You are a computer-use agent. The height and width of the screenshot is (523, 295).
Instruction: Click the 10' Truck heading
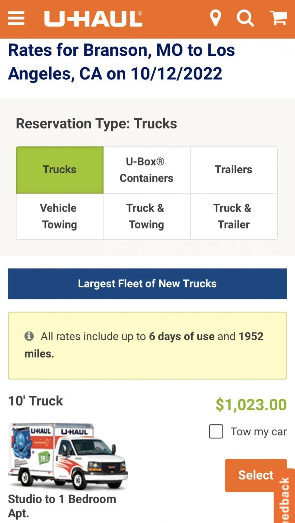(x=36, y=401)
